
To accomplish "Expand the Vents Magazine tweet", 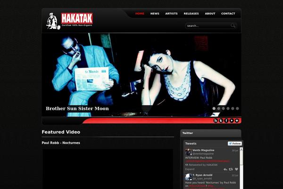I will click(x=190, y=169).
